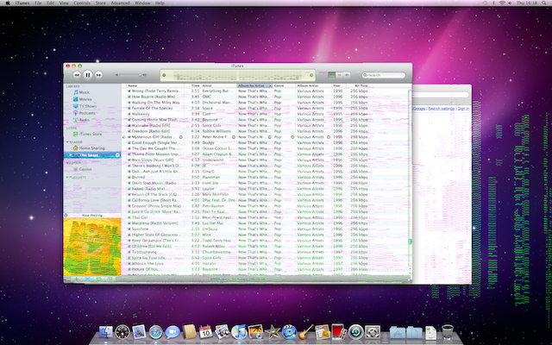Eject The Beast shared library
The image size is (552, 345).
tap(117, 155)
